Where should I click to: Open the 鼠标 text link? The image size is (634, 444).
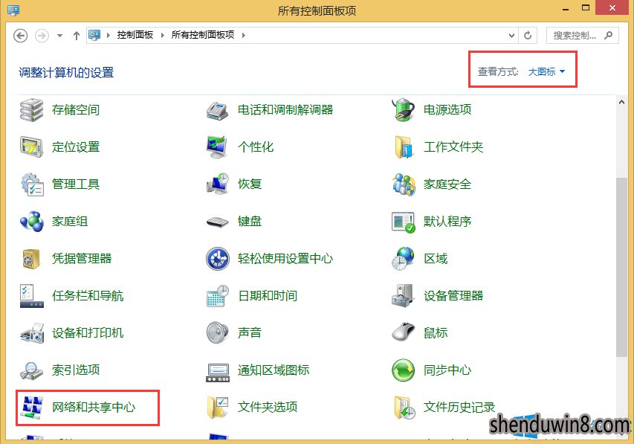436,333
